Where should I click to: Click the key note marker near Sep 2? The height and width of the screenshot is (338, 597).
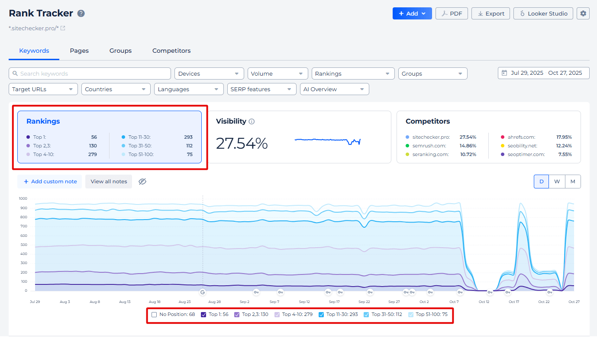pyautogui.click(x=256, y=292)
